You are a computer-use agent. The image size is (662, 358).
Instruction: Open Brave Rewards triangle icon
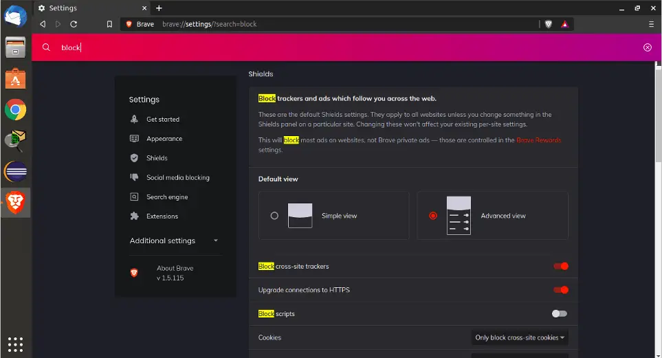click(564, 24)
